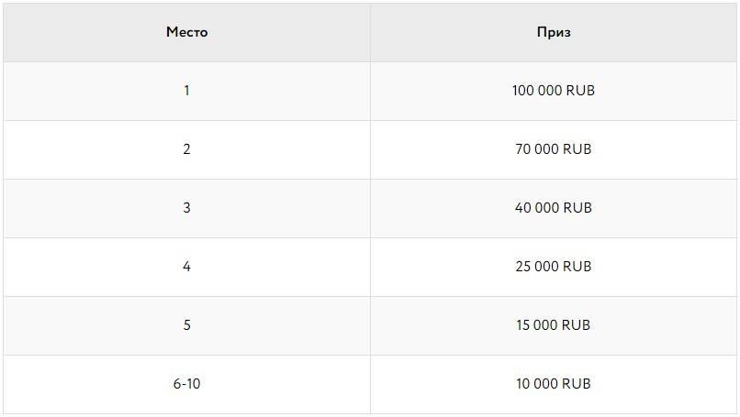Select the place 1 cell
Screen dimensions: 740x417
click(186, 91)
